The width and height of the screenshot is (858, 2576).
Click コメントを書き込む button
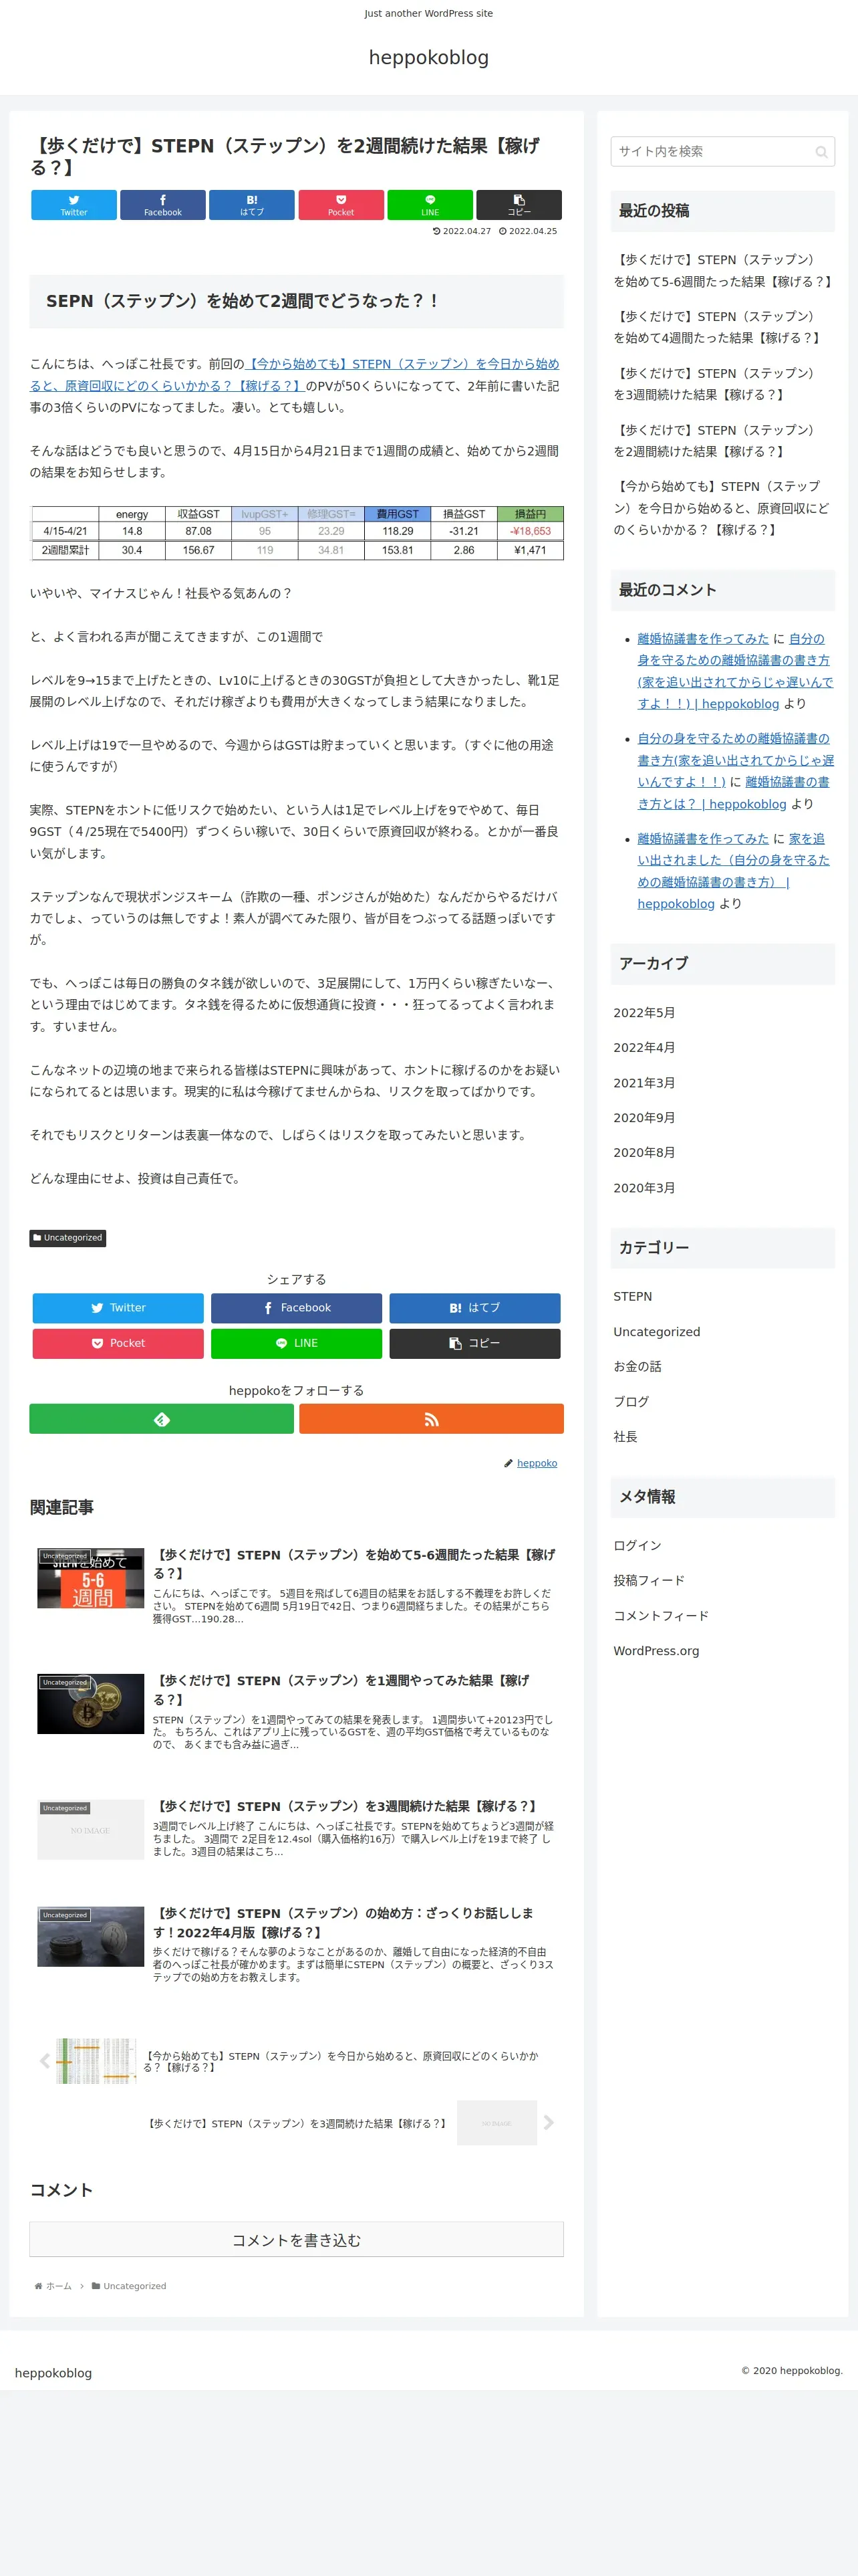[297, 2240]
